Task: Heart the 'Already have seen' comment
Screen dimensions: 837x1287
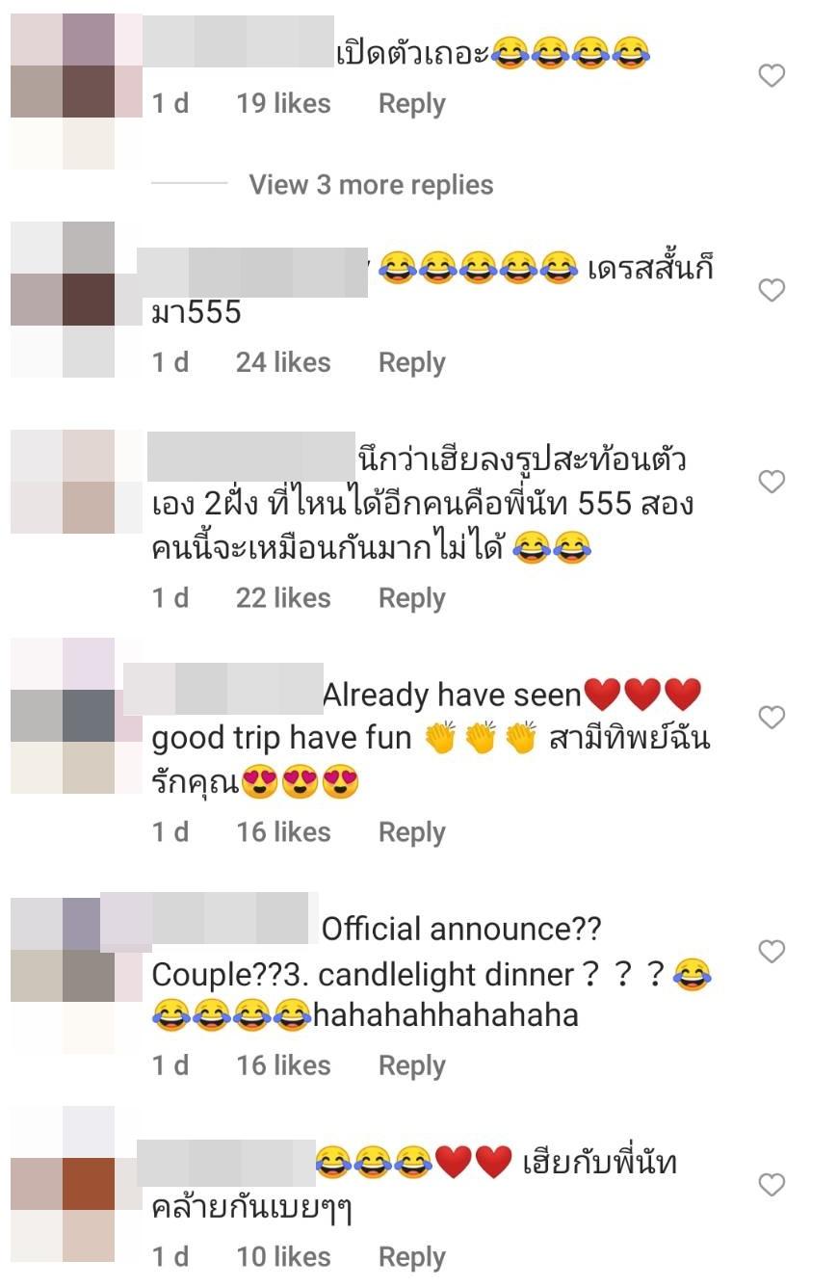Action: click(772, 717)
